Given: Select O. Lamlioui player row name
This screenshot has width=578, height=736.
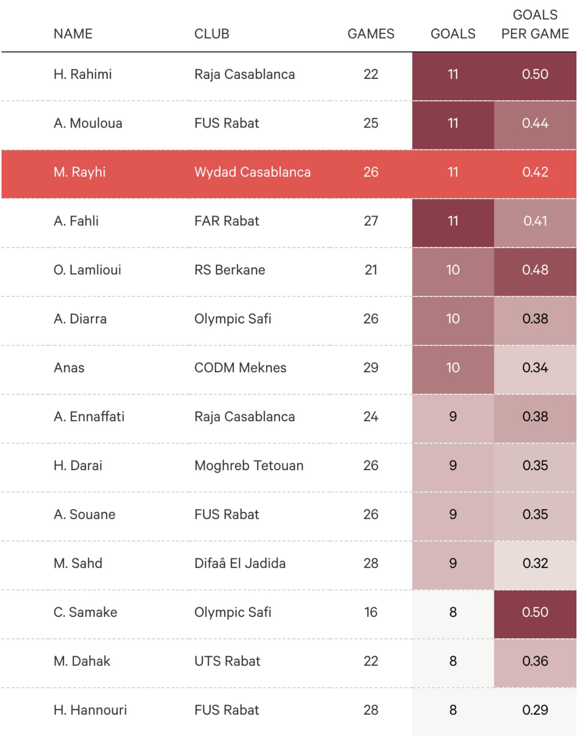Looking at the screenshot, I should pos(87,270).
